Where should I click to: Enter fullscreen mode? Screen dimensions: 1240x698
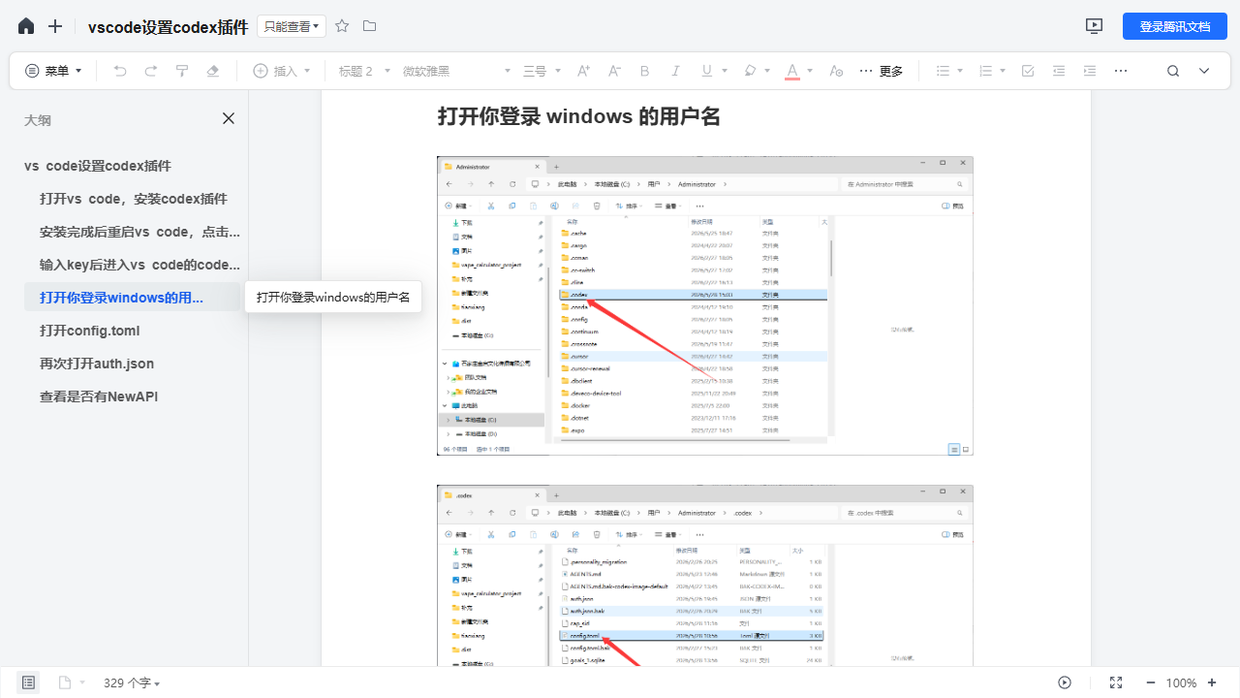point(1116,682)
